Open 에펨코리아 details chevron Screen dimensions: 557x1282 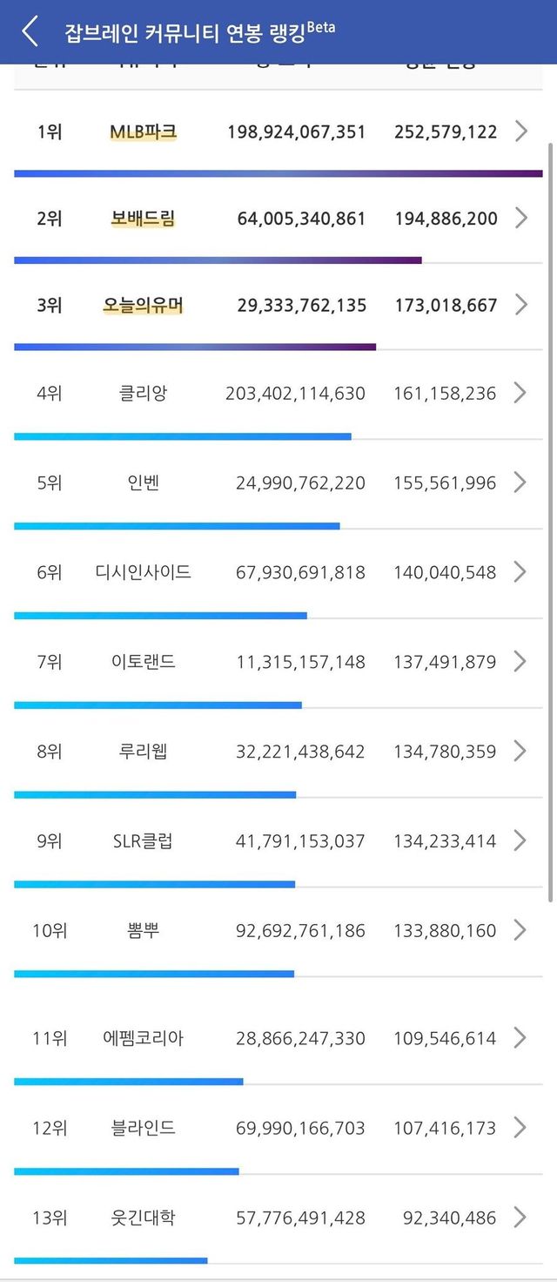pos(521,1038)
